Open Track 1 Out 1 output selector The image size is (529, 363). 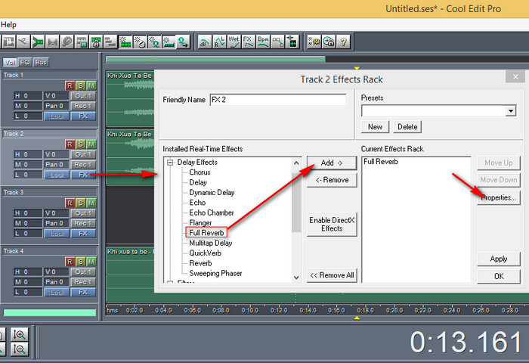[83, 96]
